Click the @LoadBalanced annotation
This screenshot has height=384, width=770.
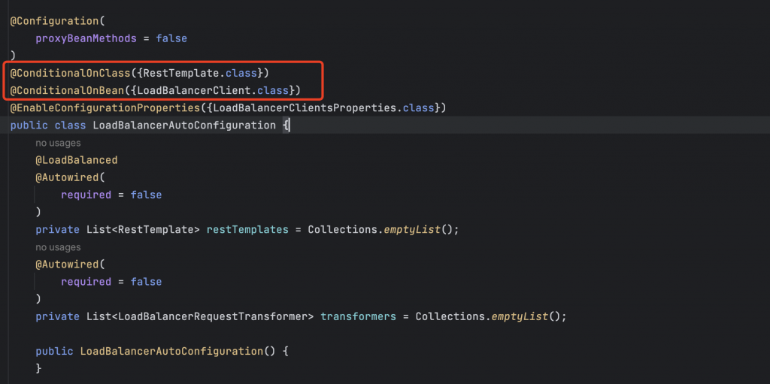coord(76,160)
